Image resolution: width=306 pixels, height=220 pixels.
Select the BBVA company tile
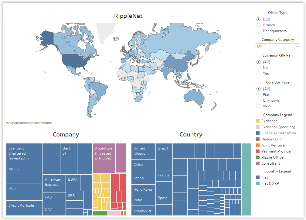click(73, 182)
